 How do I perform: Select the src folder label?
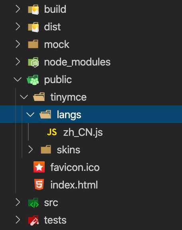point(51,203)
